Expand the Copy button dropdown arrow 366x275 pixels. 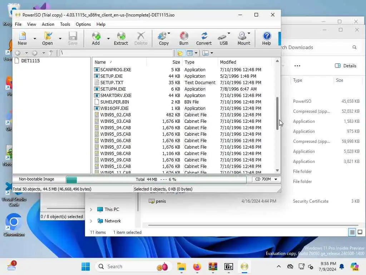169,33
